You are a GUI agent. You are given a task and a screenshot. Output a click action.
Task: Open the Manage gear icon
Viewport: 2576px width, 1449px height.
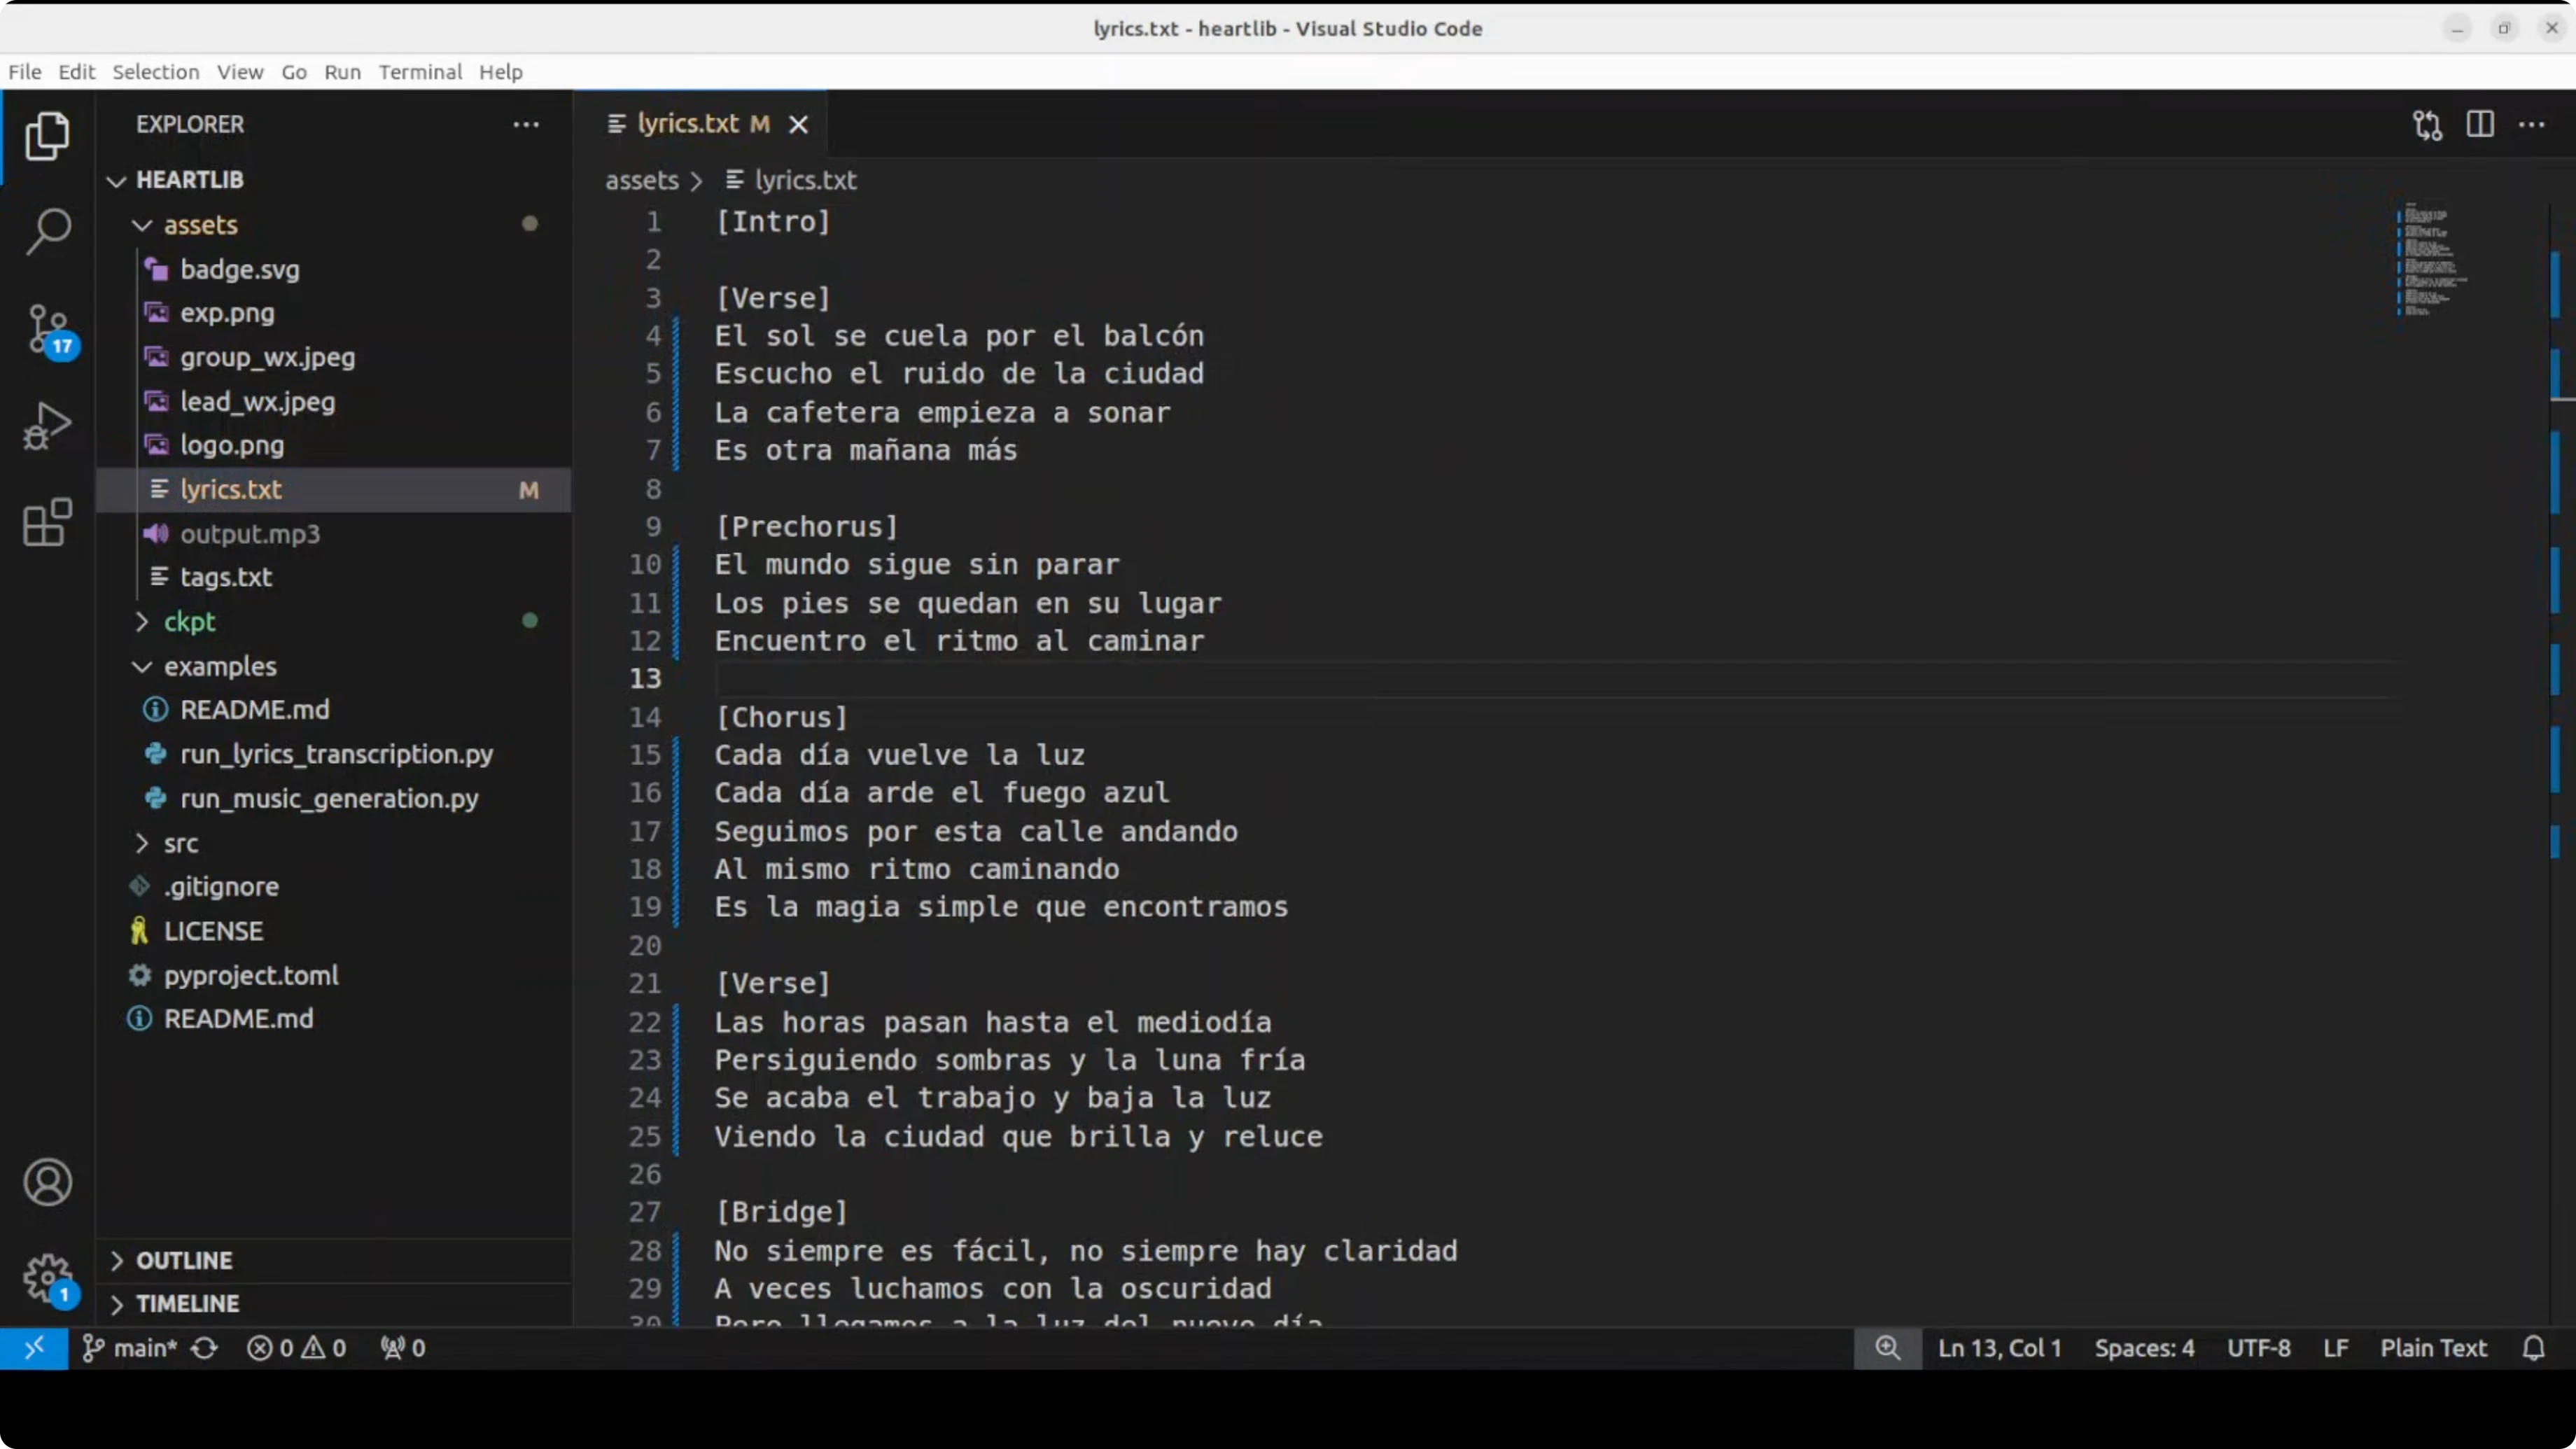[47, 1277]
